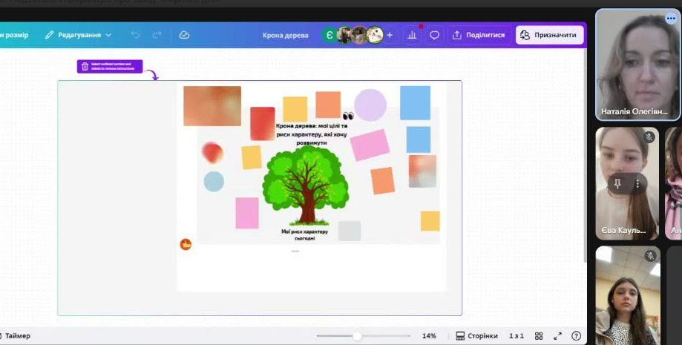
Task: Open the 14% zoom level menu
Action: click(x=429, y=336)
